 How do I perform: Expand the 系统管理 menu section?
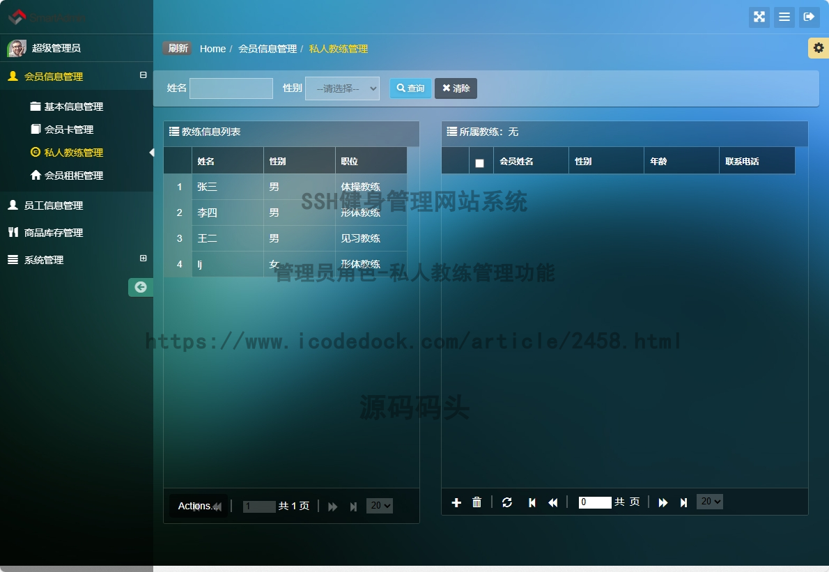[x=144, y=258]
